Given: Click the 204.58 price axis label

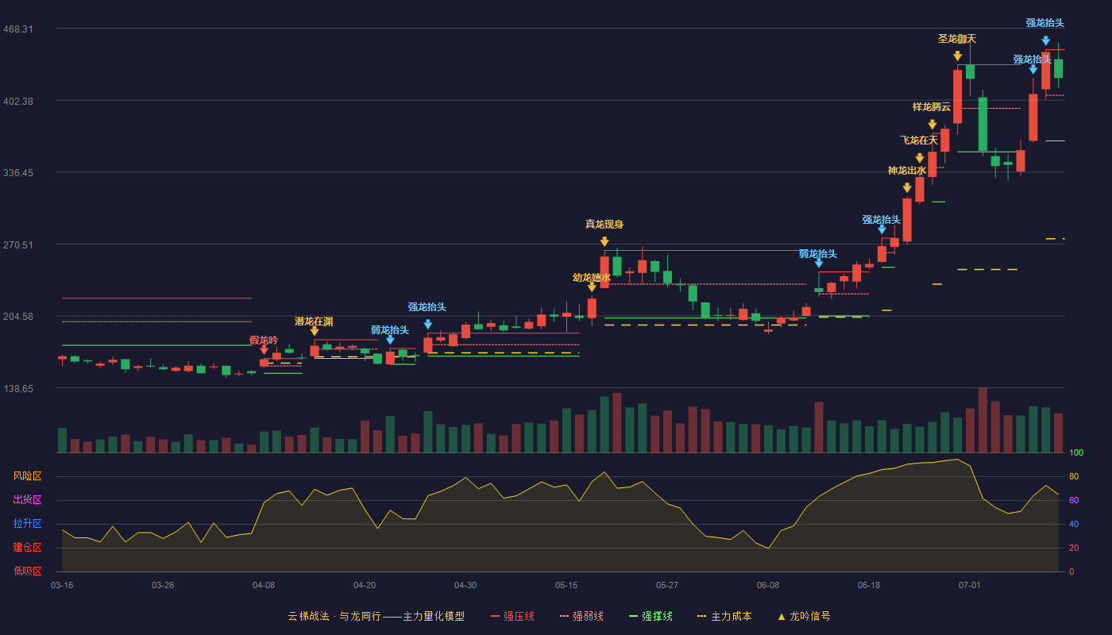Looking at the screenshot, I should pyautogui.click(x=18, y=317).
